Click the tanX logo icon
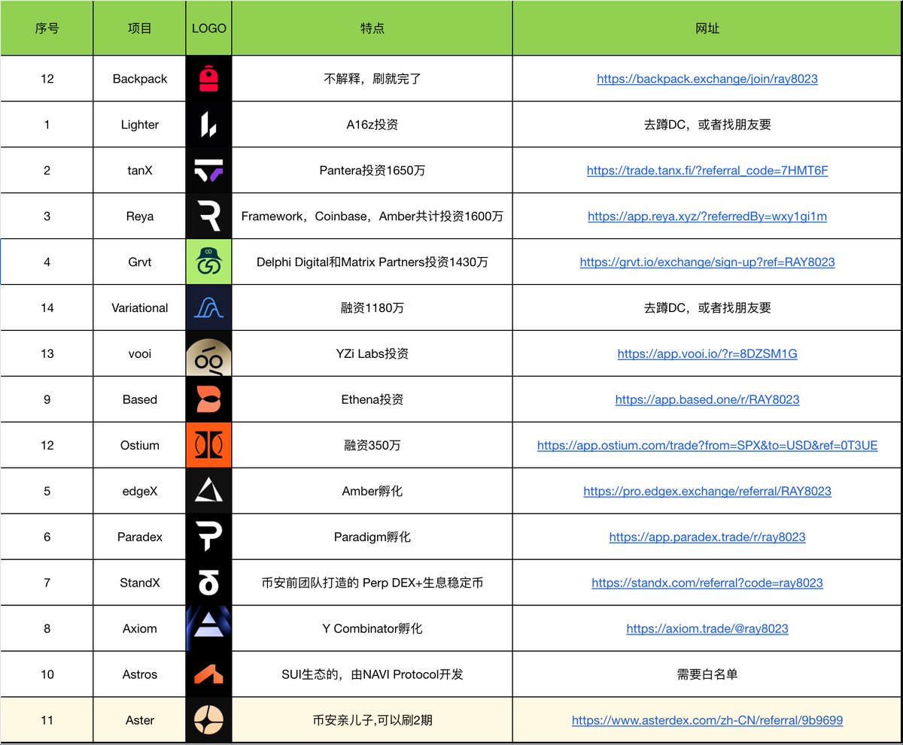This screenshot has height=745, width=903. (208, 170)
